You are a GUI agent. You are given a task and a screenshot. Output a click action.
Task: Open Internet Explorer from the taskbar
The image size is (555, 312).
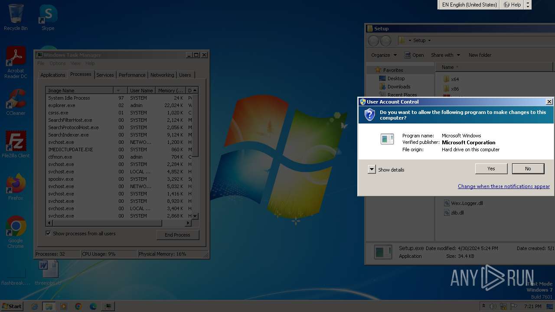coord(35,306)
